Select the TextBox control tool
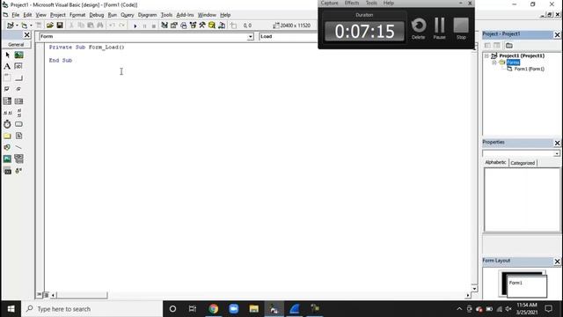563x317 pixels. pyautogui.click(x=18, y=67)
